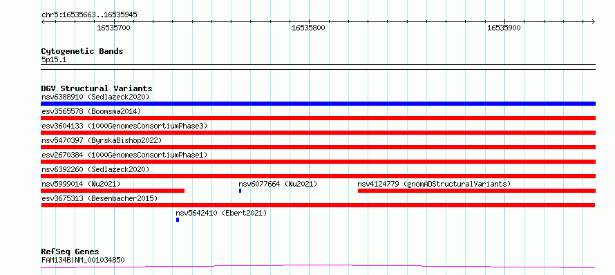Select the magenta FAM134B gene track line
The image size is (615, 275).
(318, 267)
